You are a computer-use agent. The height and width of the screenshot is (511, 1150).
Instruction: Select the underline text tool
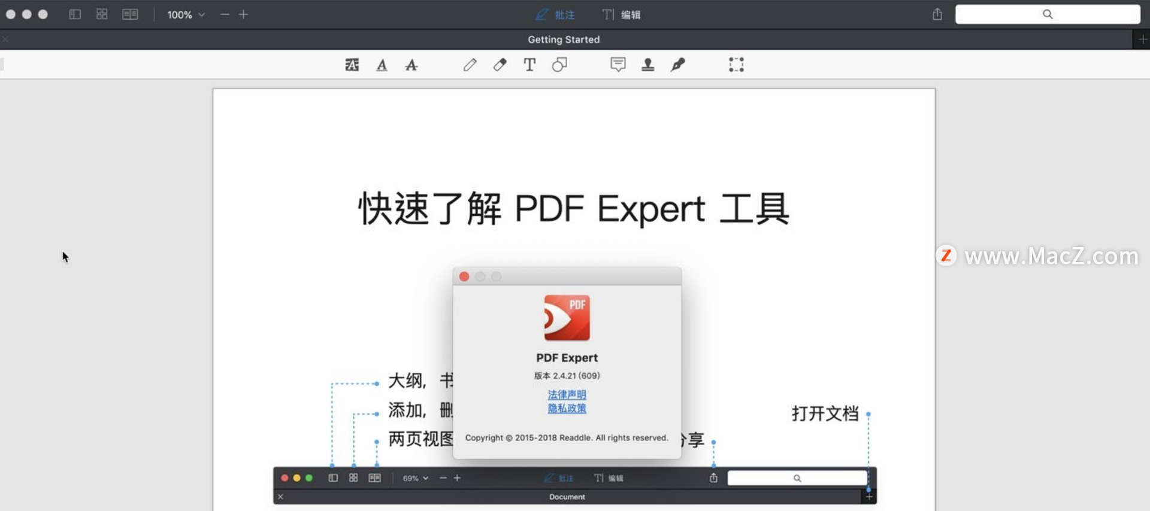pos(382,65)
